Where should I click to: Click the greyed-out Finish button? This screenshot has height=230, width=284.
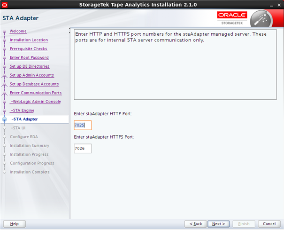tap(244, 224)
